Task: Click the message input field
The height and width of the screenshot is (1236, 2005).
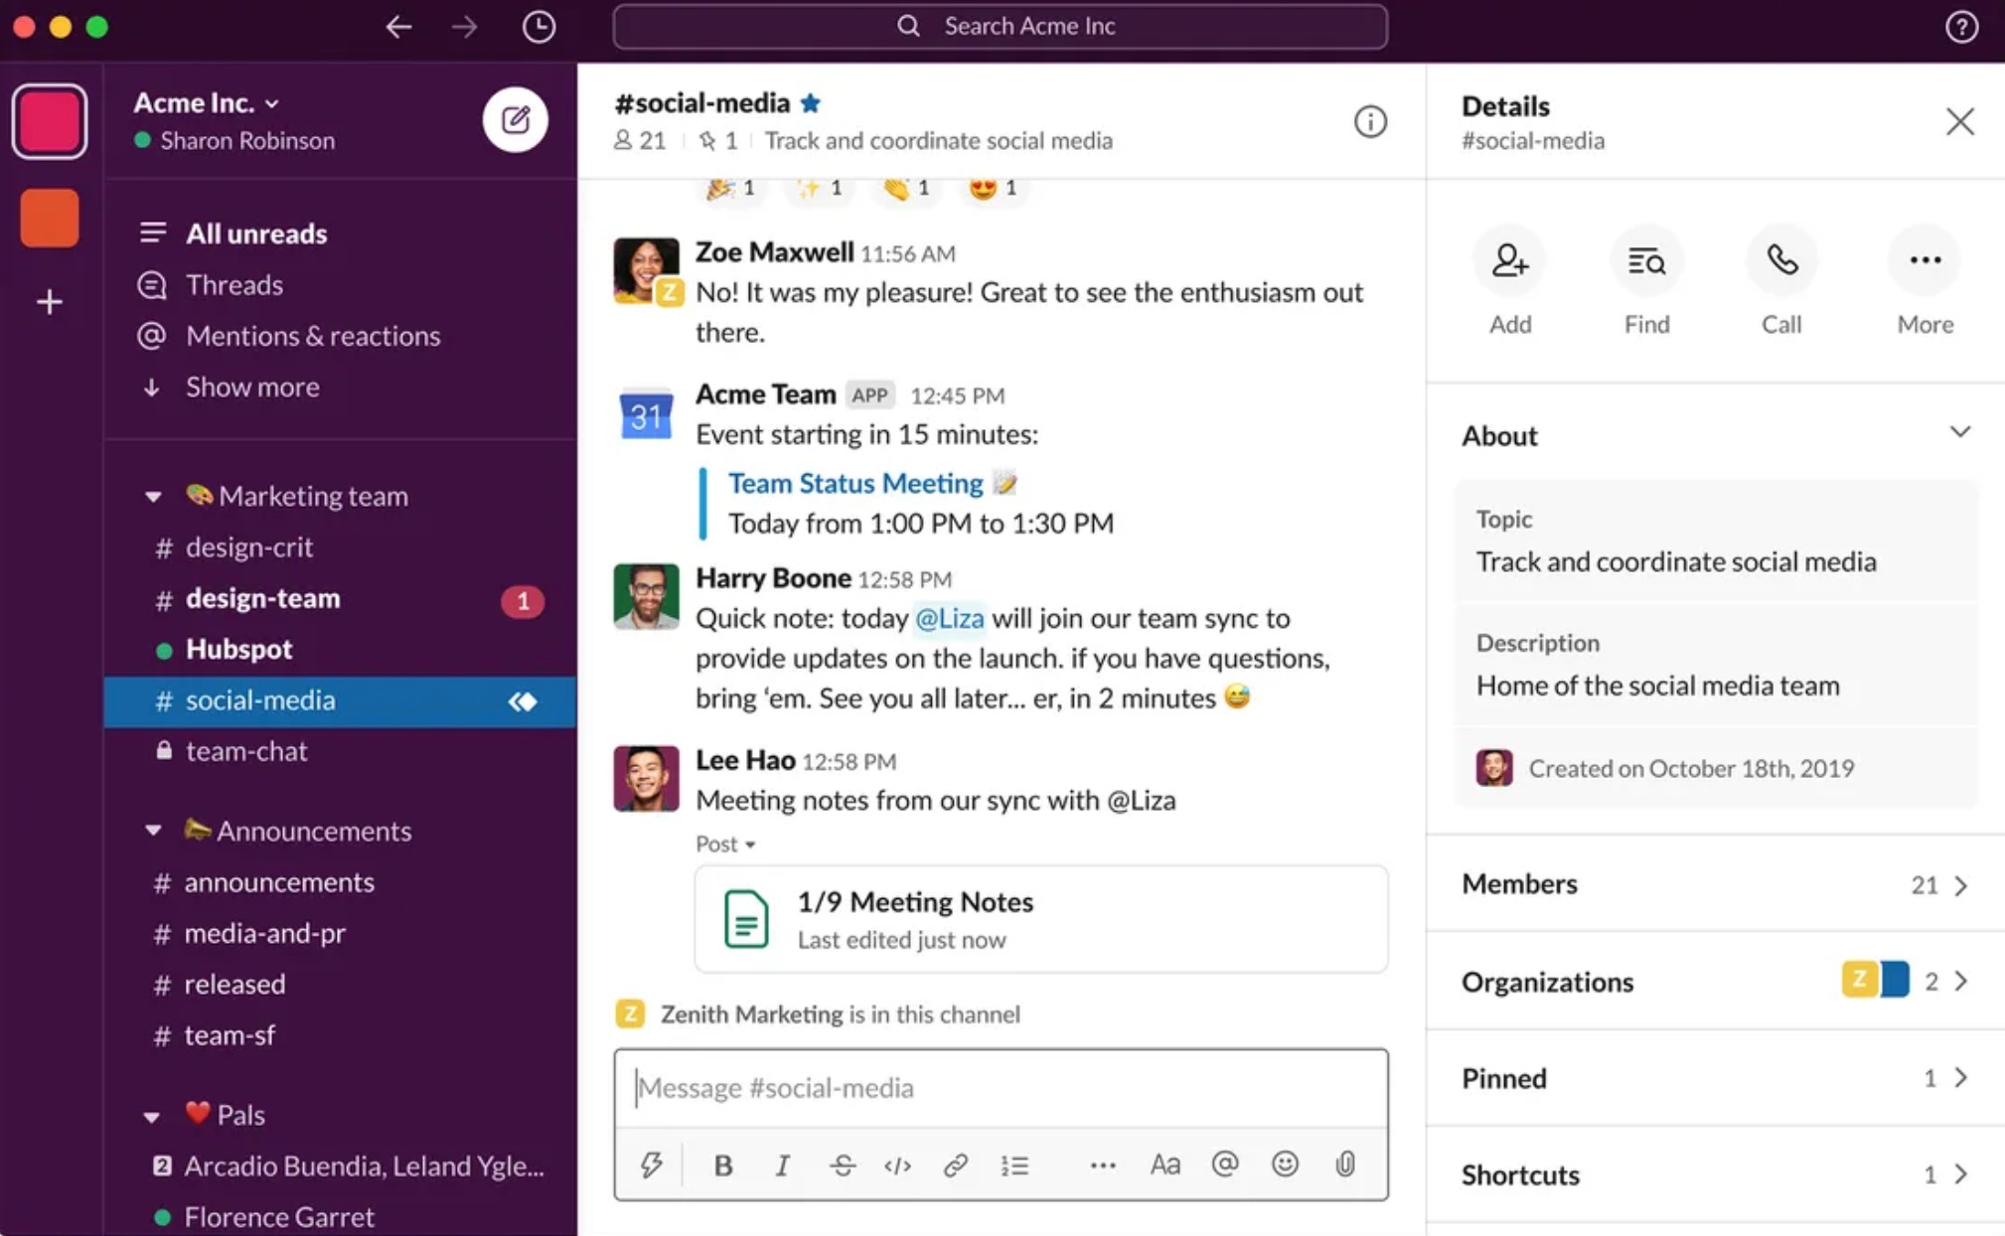Action: pyautogui.click(x=1002, y=1087)
